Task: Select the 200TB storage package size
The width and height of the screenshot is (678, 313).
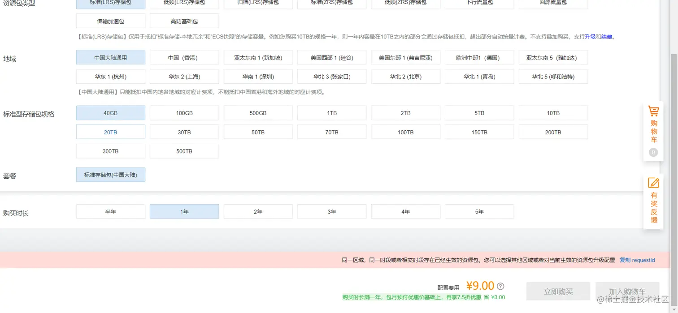Action: pos(553,132)
